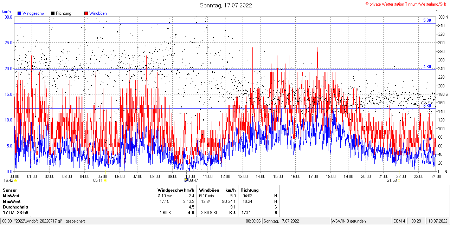Click the COM 4 status bar panel
450x225 pixels.
tap(399, 221)
